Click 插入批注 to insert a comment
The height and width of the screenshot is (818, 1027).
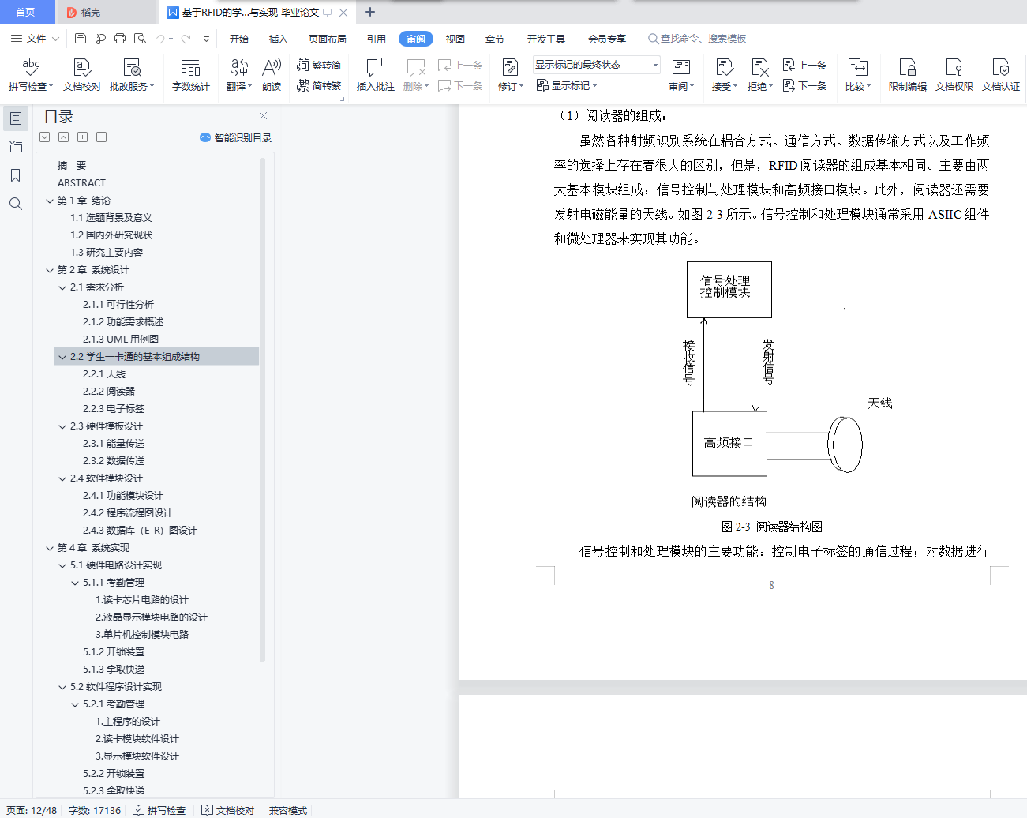point(376,75)
